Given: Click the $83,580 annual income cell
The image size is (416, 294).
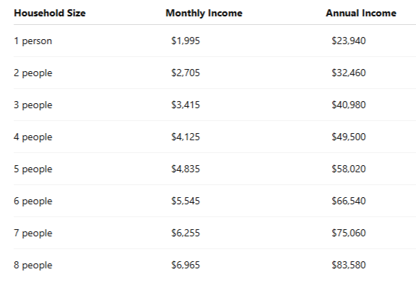Looking at the screenshot, I should [348, 265].
